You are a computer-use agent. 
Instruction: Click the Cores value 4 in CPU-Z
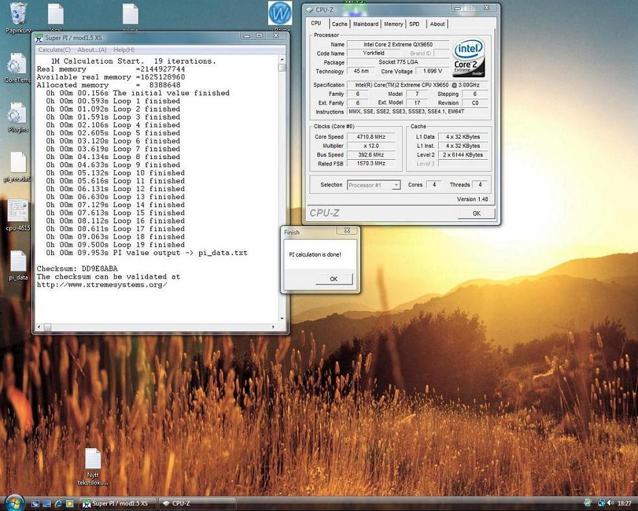tap(434, 185)
